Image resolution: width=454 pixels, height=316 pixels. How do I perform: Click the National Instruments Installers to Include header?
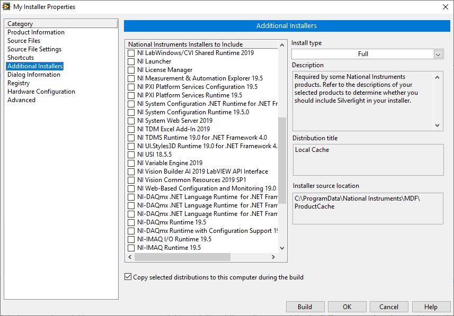[202, 44]
